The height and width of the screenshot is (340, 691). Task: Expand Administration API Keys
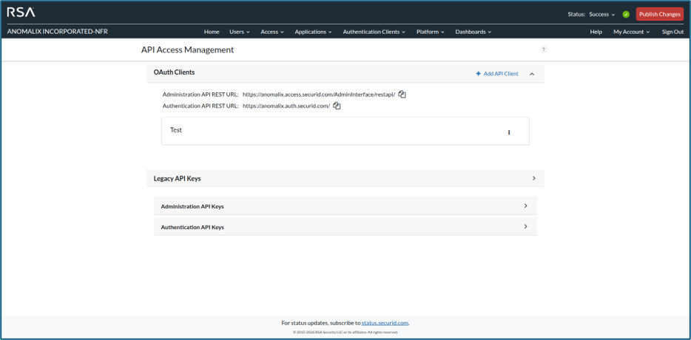pos(525,205)
